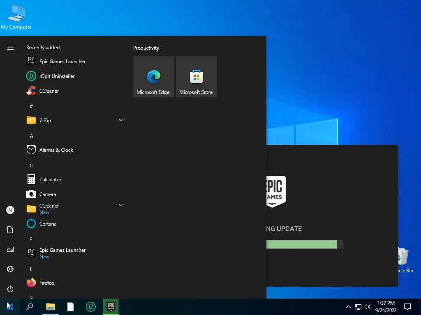Open the volume speaker tray icon
This screenshot has width=421, height=315.
[x=368, y=307]
